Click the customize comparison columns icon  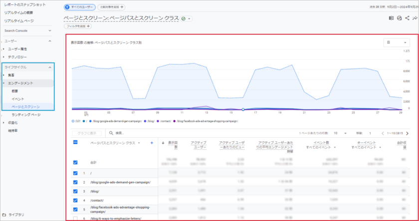[391, 18]
